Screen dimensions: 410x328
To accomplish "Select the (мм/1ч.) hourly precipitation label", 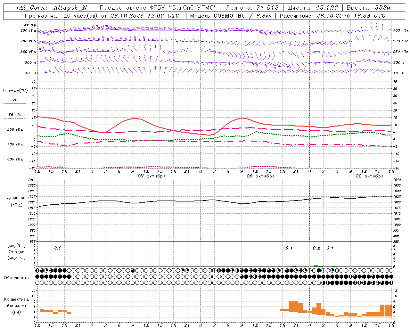I will tap(17, 258).
